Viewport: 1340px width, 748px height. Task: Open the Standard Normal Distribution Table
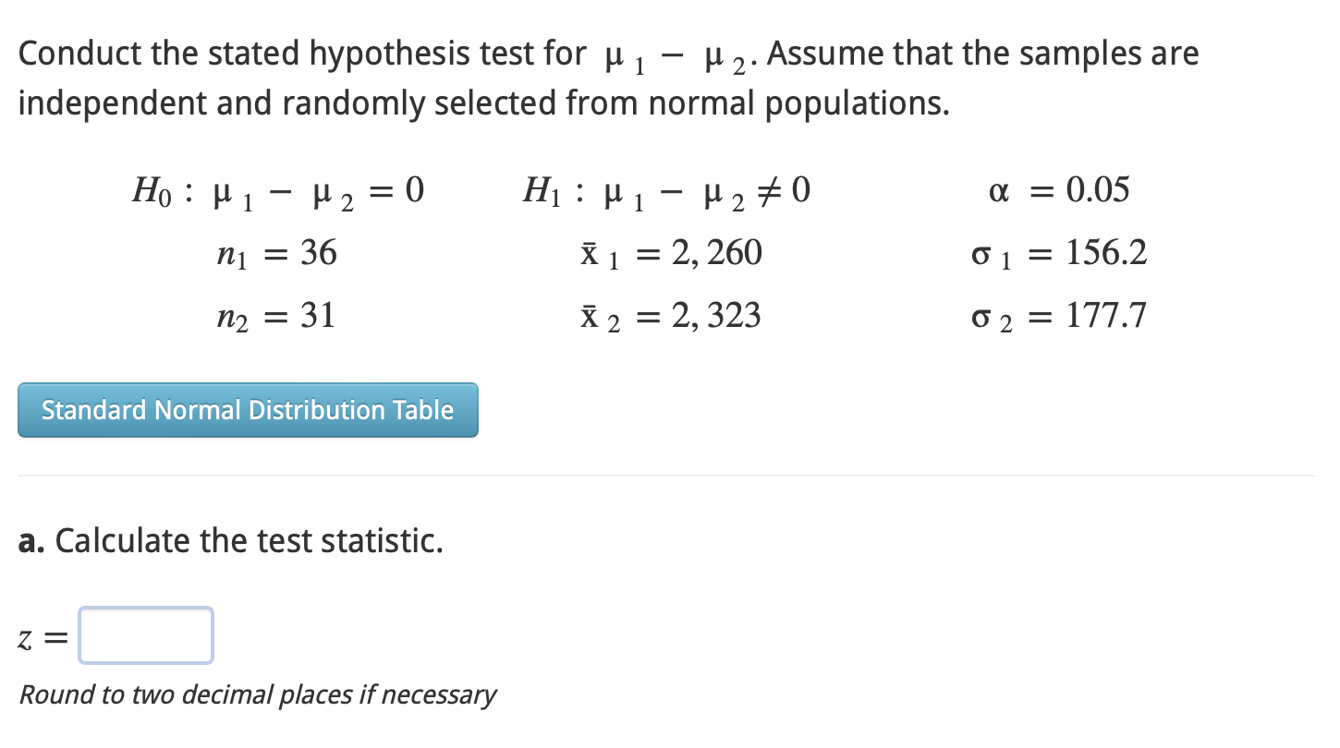[x=247, y=410]
